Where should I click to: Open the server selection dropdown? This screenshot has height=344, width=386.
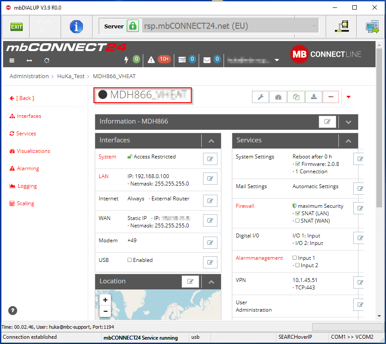(230, 26)
